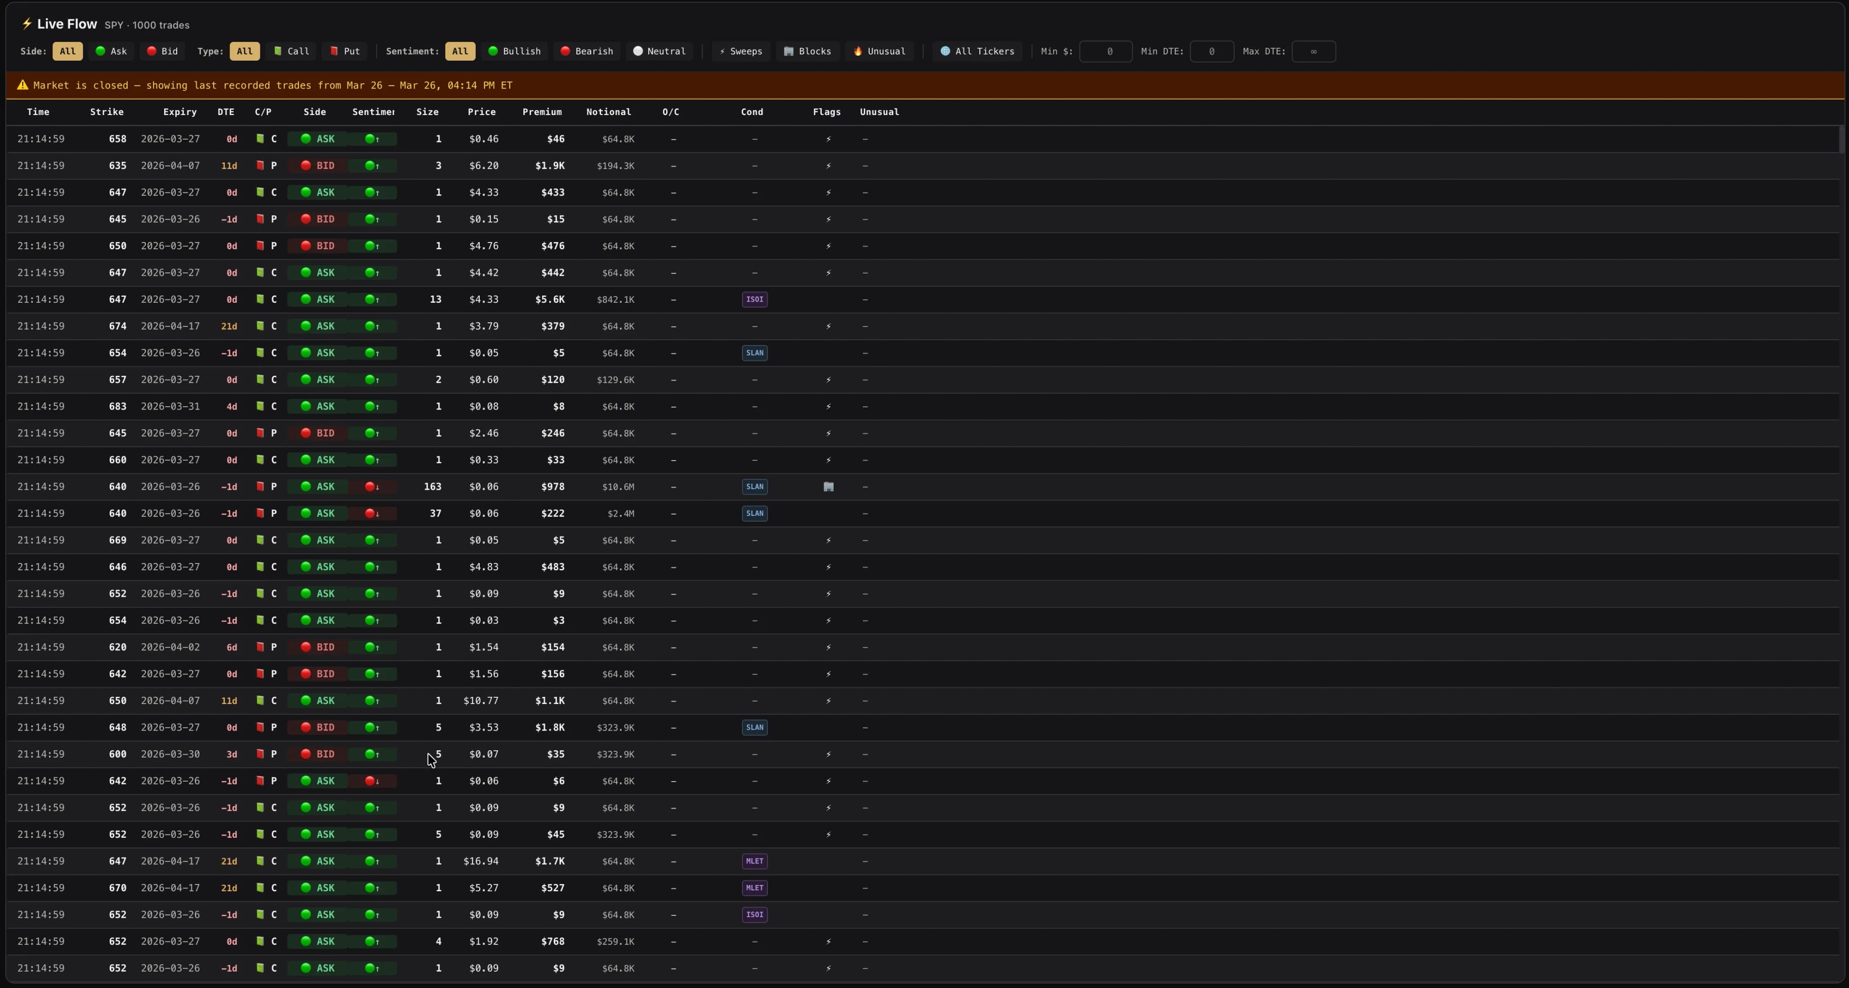Click the vertical scrollbar thumb
Screen dimensions: 1849x988
click(x=1841, y=140)
